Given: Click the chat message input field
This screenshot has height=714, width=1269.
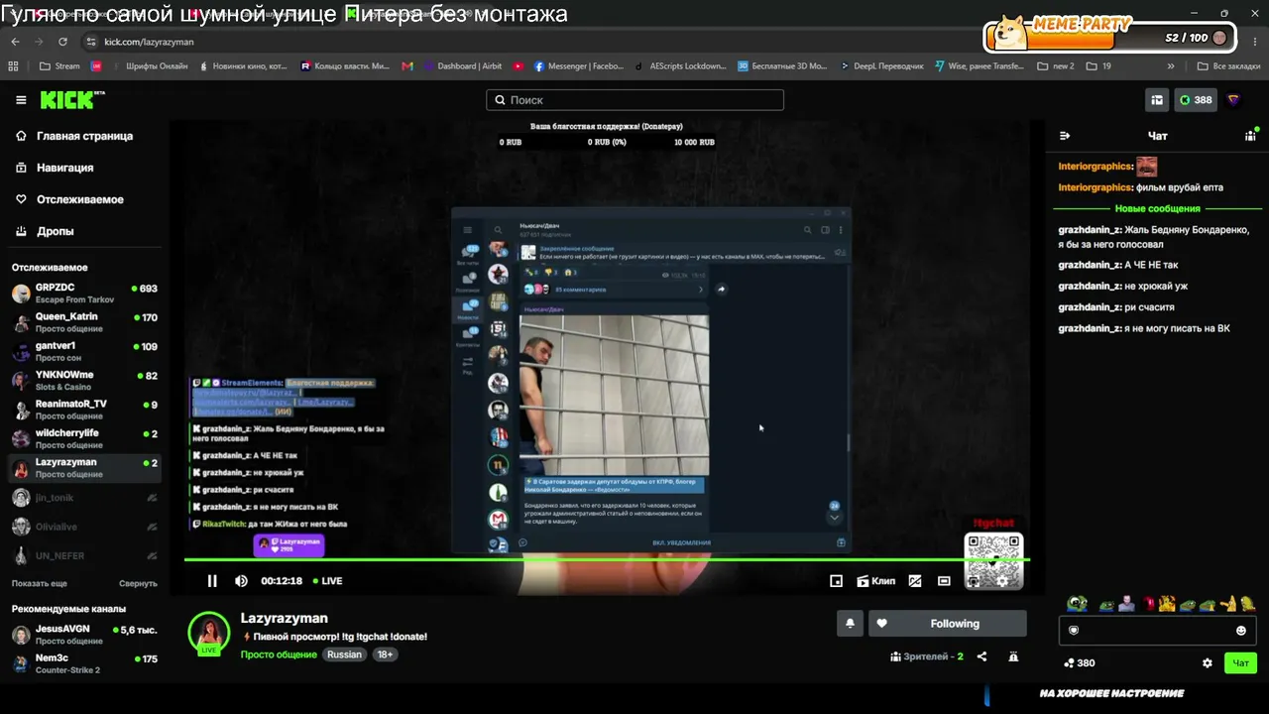Looking at the screenshot, I should coord(1157,631).
